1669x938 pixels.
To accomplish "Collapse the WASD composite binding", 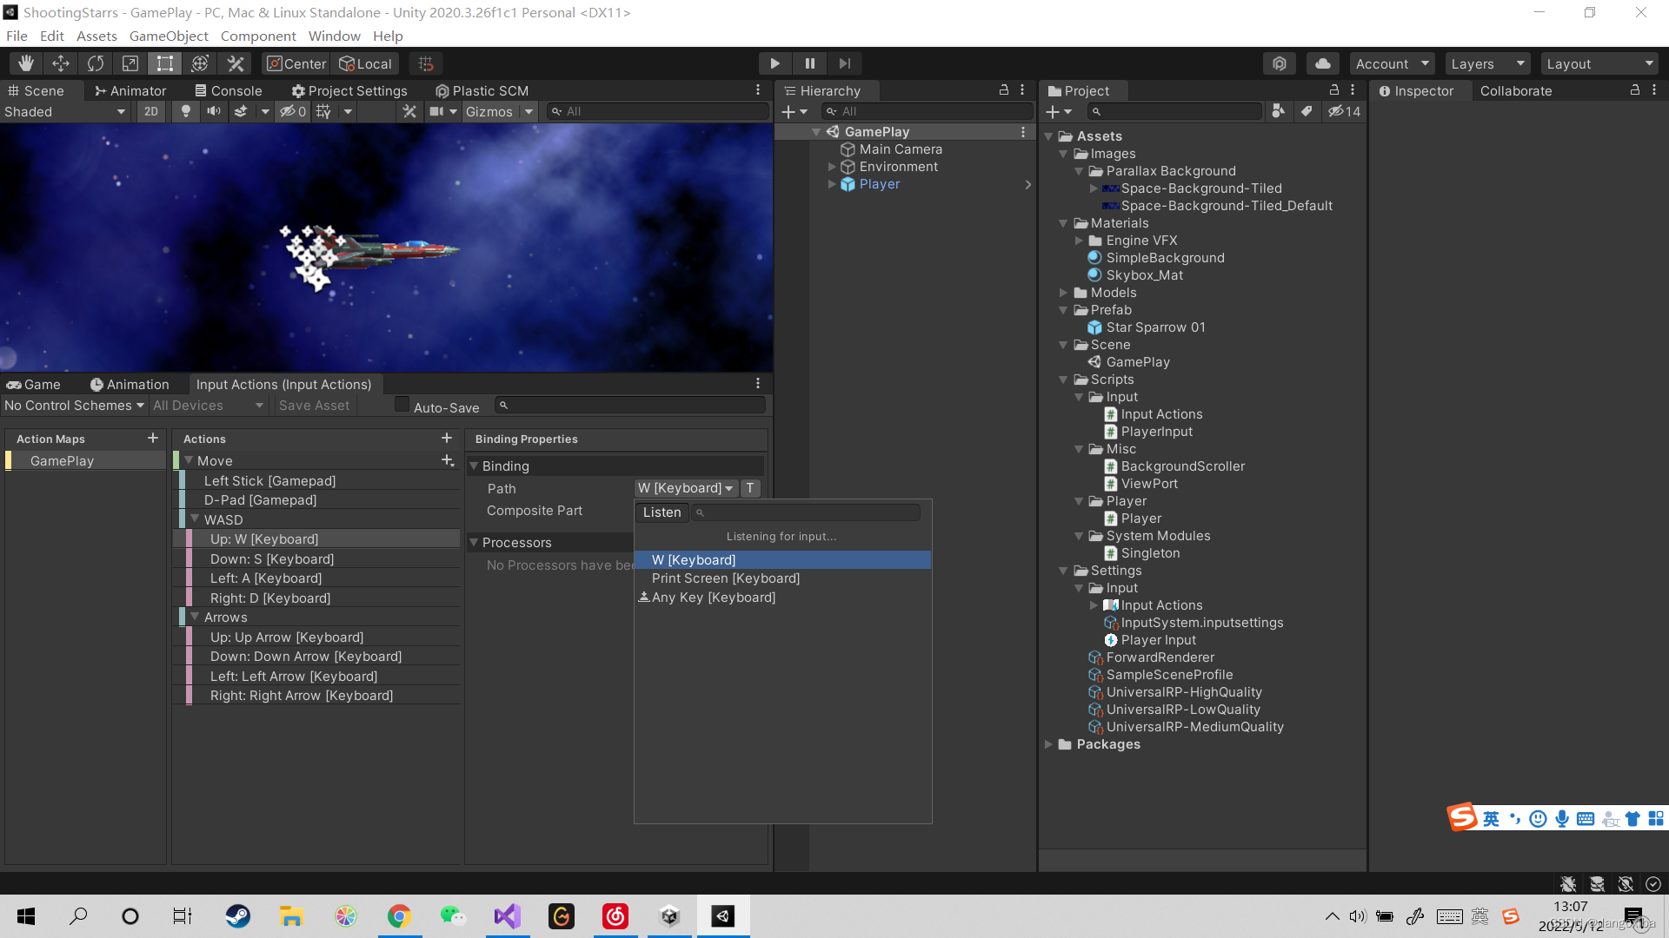I will coord(195,519).
